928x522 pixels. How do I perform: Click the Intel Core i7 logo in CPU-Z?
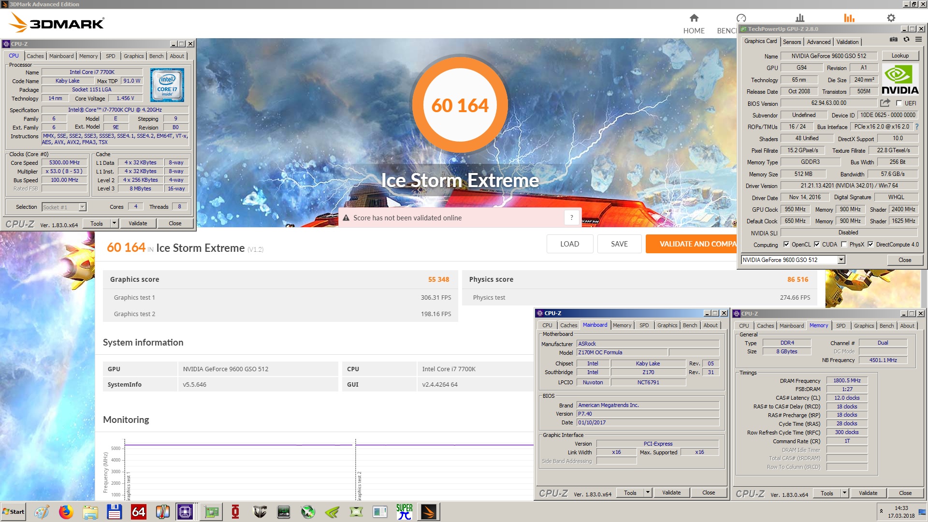(x=167, y=85)
